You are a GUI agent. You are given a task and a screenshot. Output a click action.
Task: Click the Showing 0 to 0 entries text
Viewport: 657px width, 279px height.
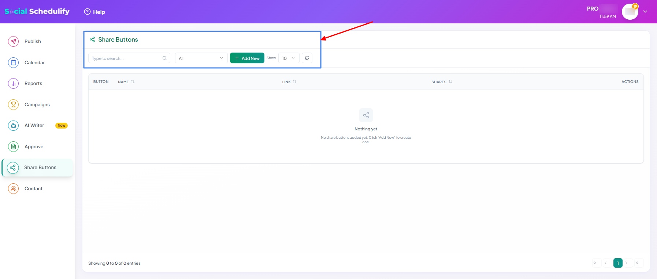(x=114, y=263)
